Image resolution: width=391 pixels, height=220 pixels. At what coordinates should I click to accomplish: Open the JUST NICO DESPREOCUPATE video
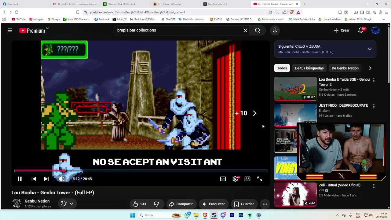click(343, 105)
